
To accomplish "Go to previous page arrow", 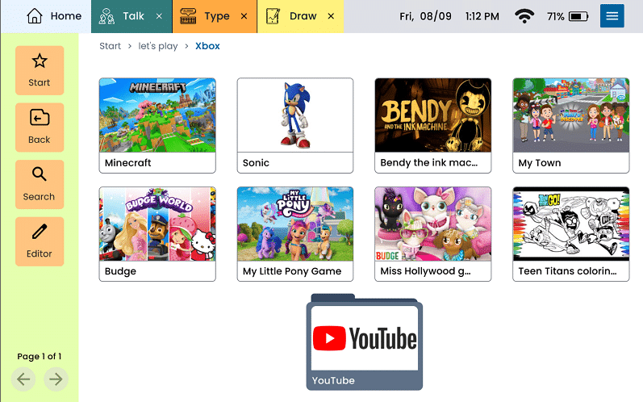I will (x=23, y=379).
